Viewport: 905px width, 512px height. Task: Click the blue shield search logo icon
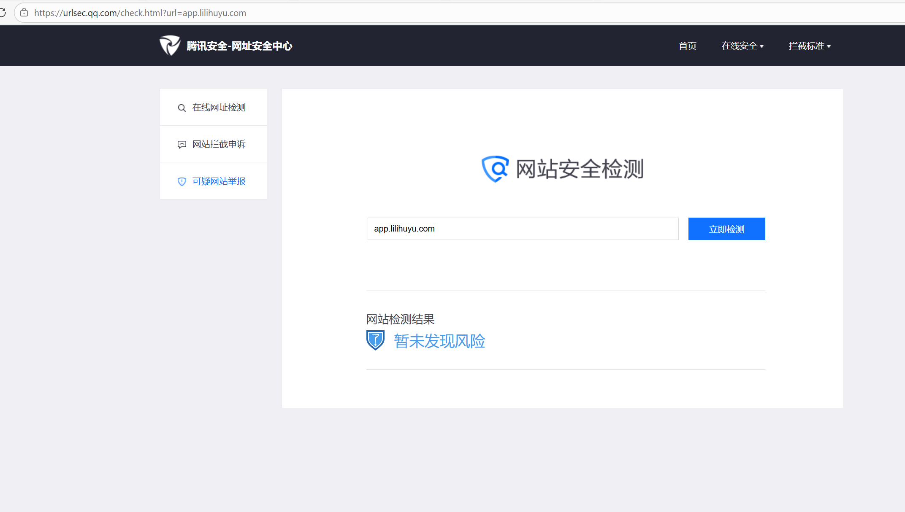(x=495, y=169)
